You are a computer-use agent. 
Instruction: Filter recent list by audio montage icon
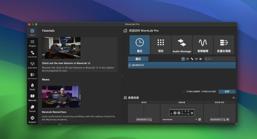pyautogui.click(x=192, y=59)
